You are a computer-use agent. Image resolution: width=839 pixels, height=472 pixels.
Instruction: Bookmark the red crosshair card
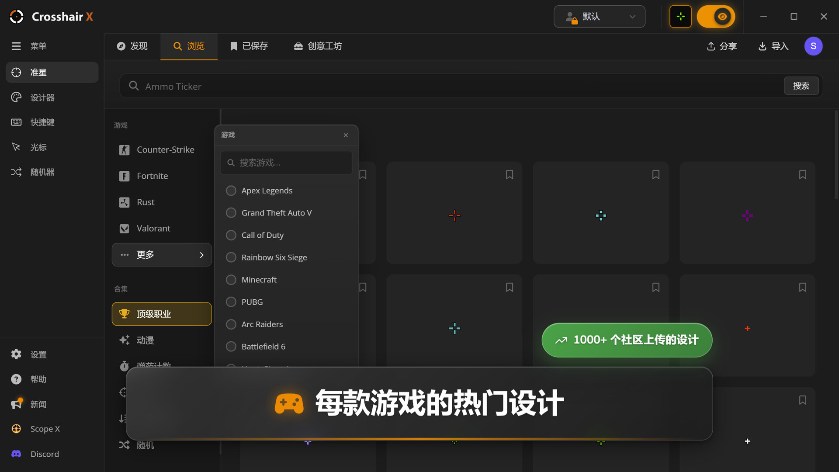[x=510, y=174]
